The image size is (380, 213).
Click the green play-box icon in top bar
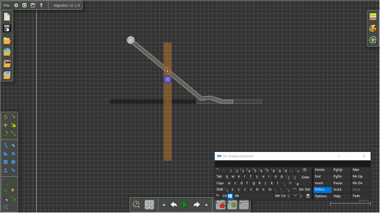click(24, 5)
